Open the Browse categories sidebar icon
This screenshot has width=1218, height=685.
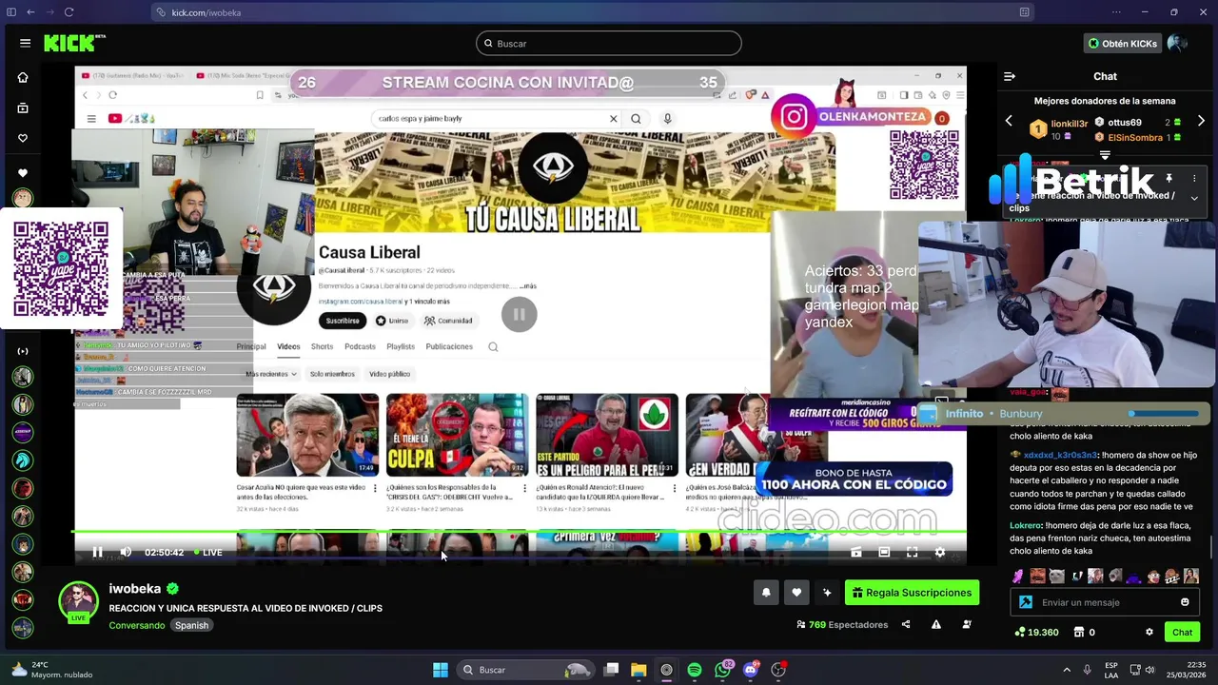[23, 108]
